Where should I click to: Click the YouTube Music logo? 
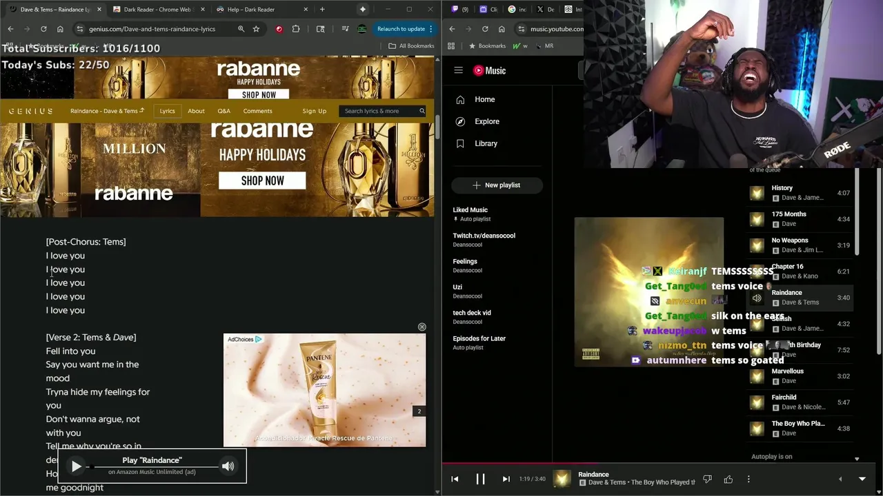[489, 70]
